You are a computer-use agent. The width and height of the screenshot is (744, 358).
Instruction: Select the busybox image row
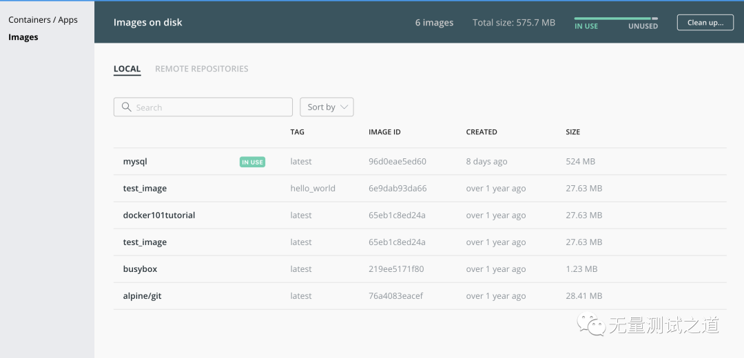tap(420, 269)
